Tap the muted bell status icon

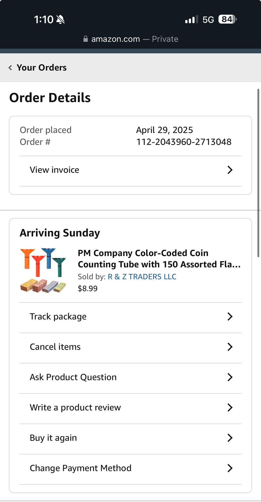tap(60, 20)
